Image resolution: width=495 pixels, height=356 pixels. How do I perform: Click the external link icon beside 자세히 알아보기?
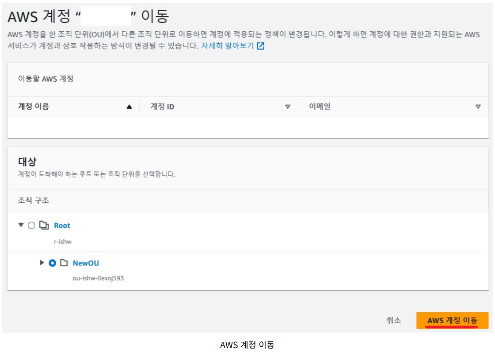pos(260,46)
